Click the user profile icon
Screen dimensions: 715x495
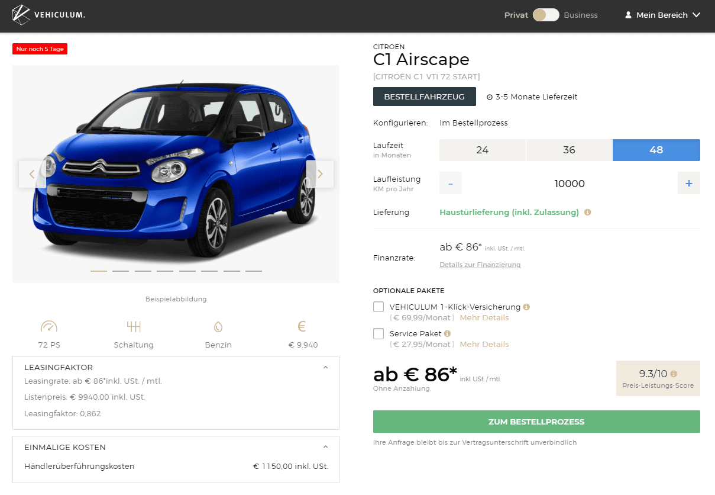[628, 15]
